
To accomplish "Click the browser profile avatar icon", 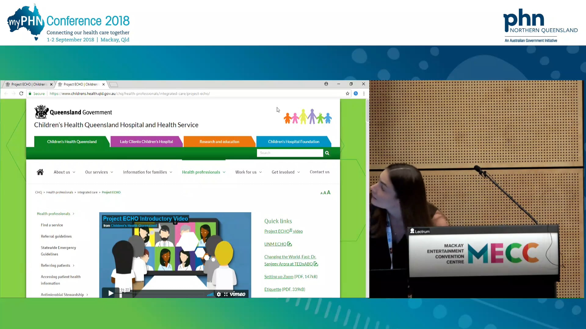I will point(326,84).
